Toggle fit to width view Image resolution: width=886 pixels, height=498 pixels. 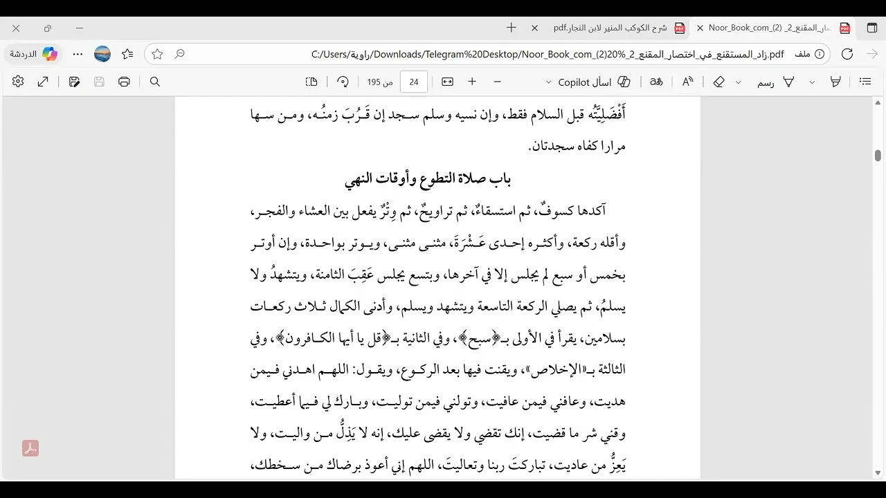pyautogui.click(x=447, y=82)
